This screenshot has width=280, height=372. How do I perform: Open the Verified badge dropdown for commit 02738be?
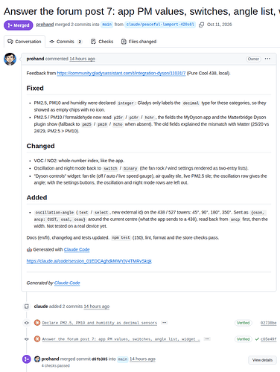[x=243, y=323]
